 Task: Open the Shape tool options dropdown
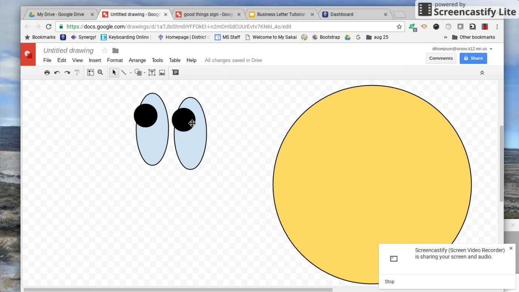coord(144,73)
